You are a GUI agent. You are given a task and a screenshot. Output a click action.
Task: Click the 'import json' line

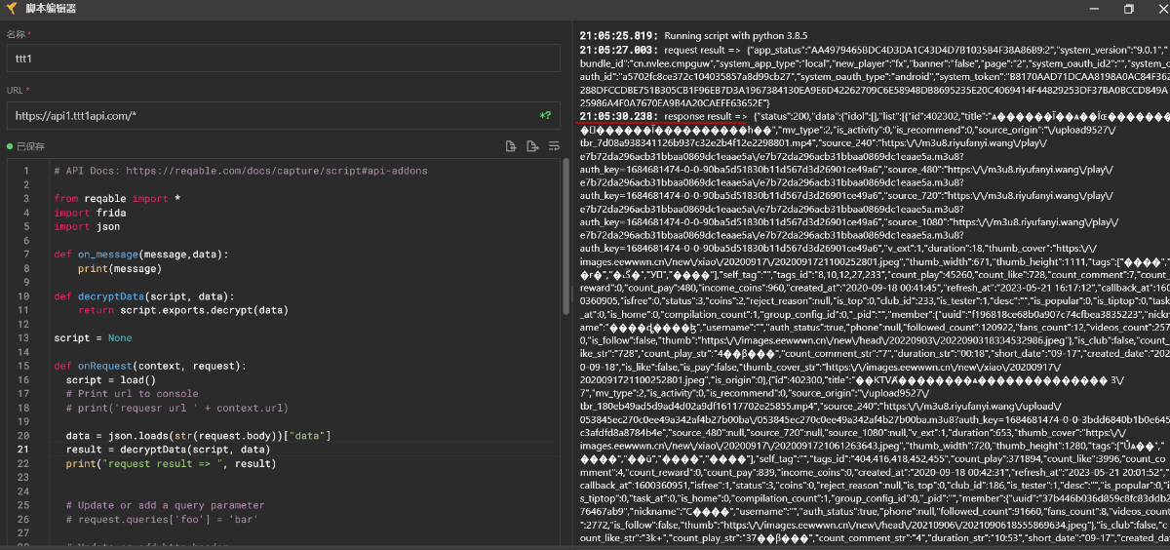[x=87, y=226]
